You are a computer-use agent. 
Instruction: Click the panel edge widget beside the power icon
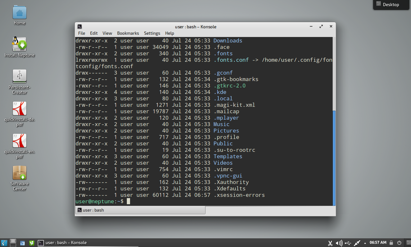[408, 243]
